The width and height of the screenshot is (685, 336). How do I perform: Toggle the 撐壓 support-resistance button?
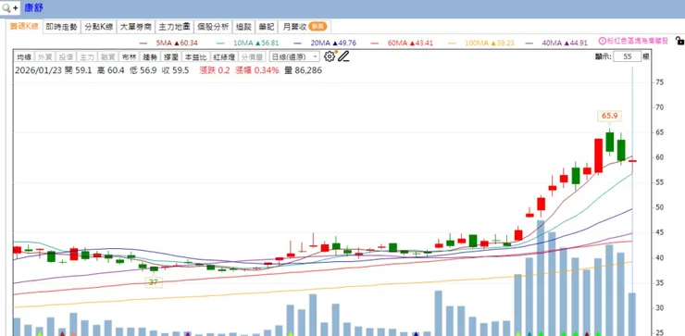(x=171, y=56)
